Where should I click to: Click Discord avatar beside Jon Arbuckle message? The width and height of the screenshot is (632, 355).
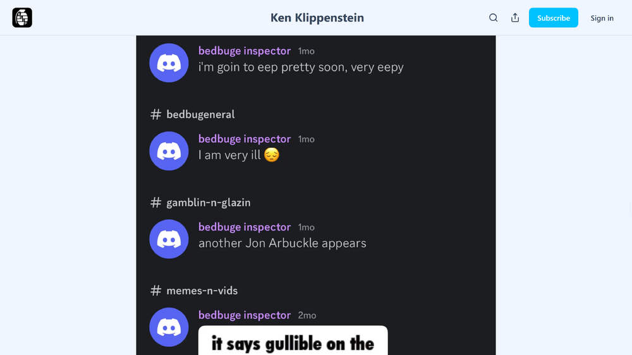click(169, 239)
